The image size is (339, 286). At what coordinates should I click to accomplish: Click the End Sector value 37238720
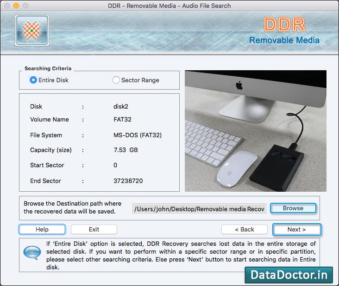click(x=128, y=181)
